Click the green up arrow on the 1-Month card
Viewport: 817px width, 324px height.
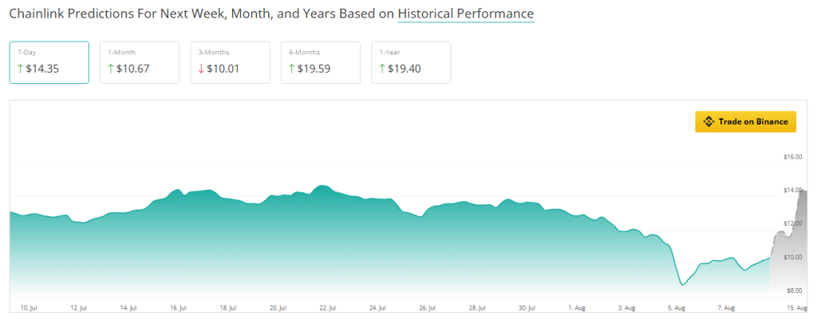(x=111, y=69)
